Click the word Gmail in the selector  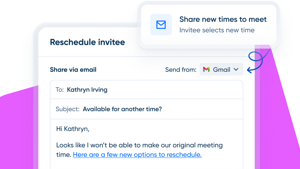[222, 70]
